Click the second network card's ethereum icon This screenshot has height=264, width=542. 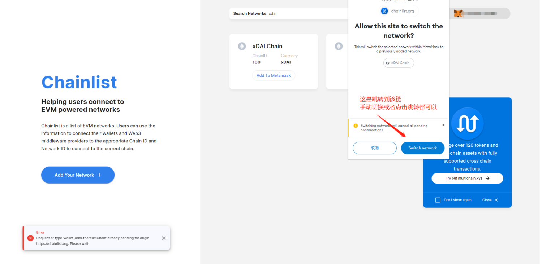tap(339, 46)
